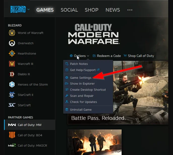The height and width of the screenshot is (155, 173).
Task: Click the Redeem a Code icon
Action: (x=94, y=56)
